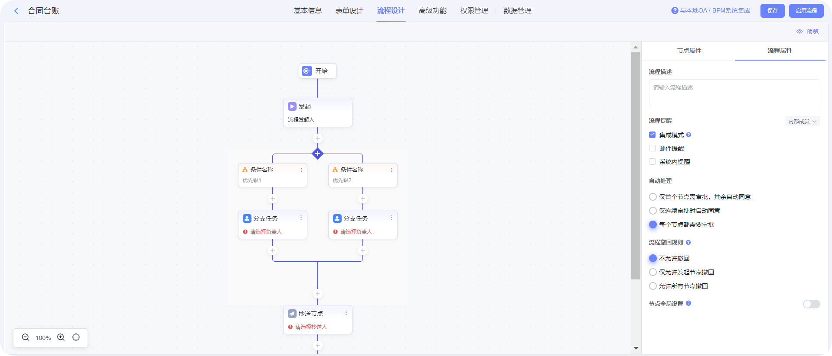Turn on the 节点全局设置 switch

pos(811,304)
